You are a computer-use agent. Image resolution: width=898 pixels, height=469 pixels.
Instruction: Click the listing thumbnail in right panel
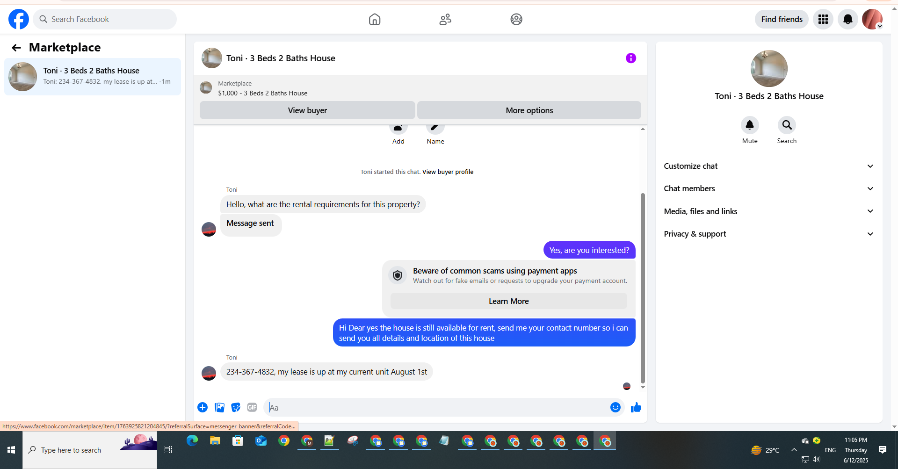[x=769, y=68]
